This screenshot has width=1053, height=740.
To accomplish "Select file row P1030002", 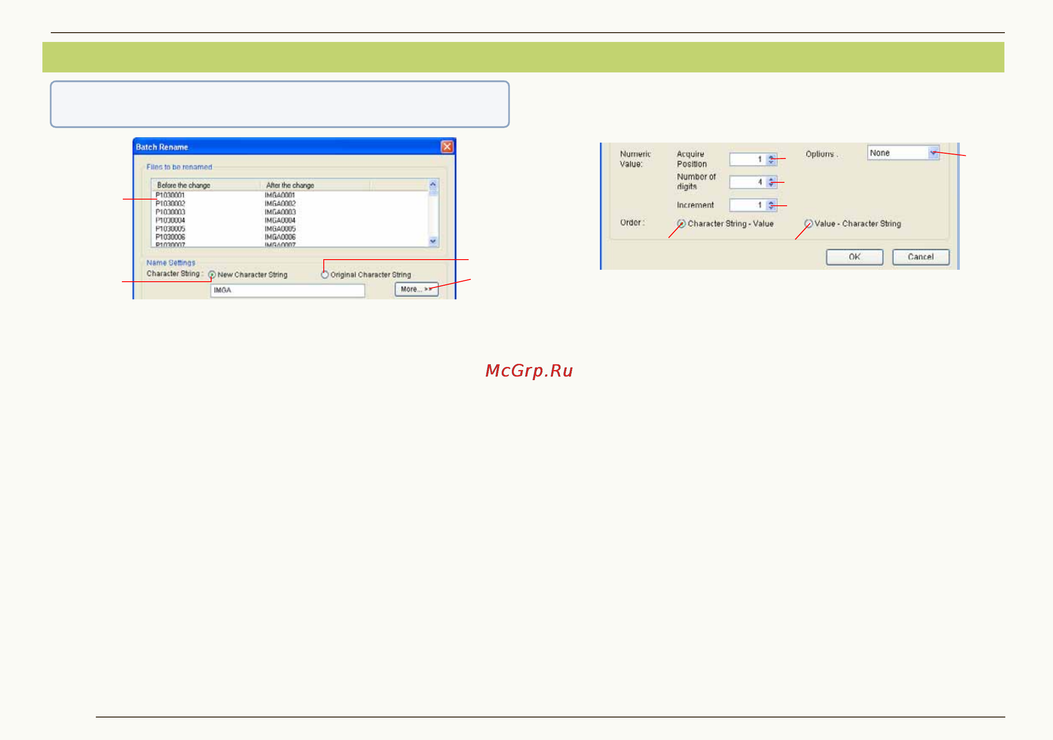I will point(170,204).
